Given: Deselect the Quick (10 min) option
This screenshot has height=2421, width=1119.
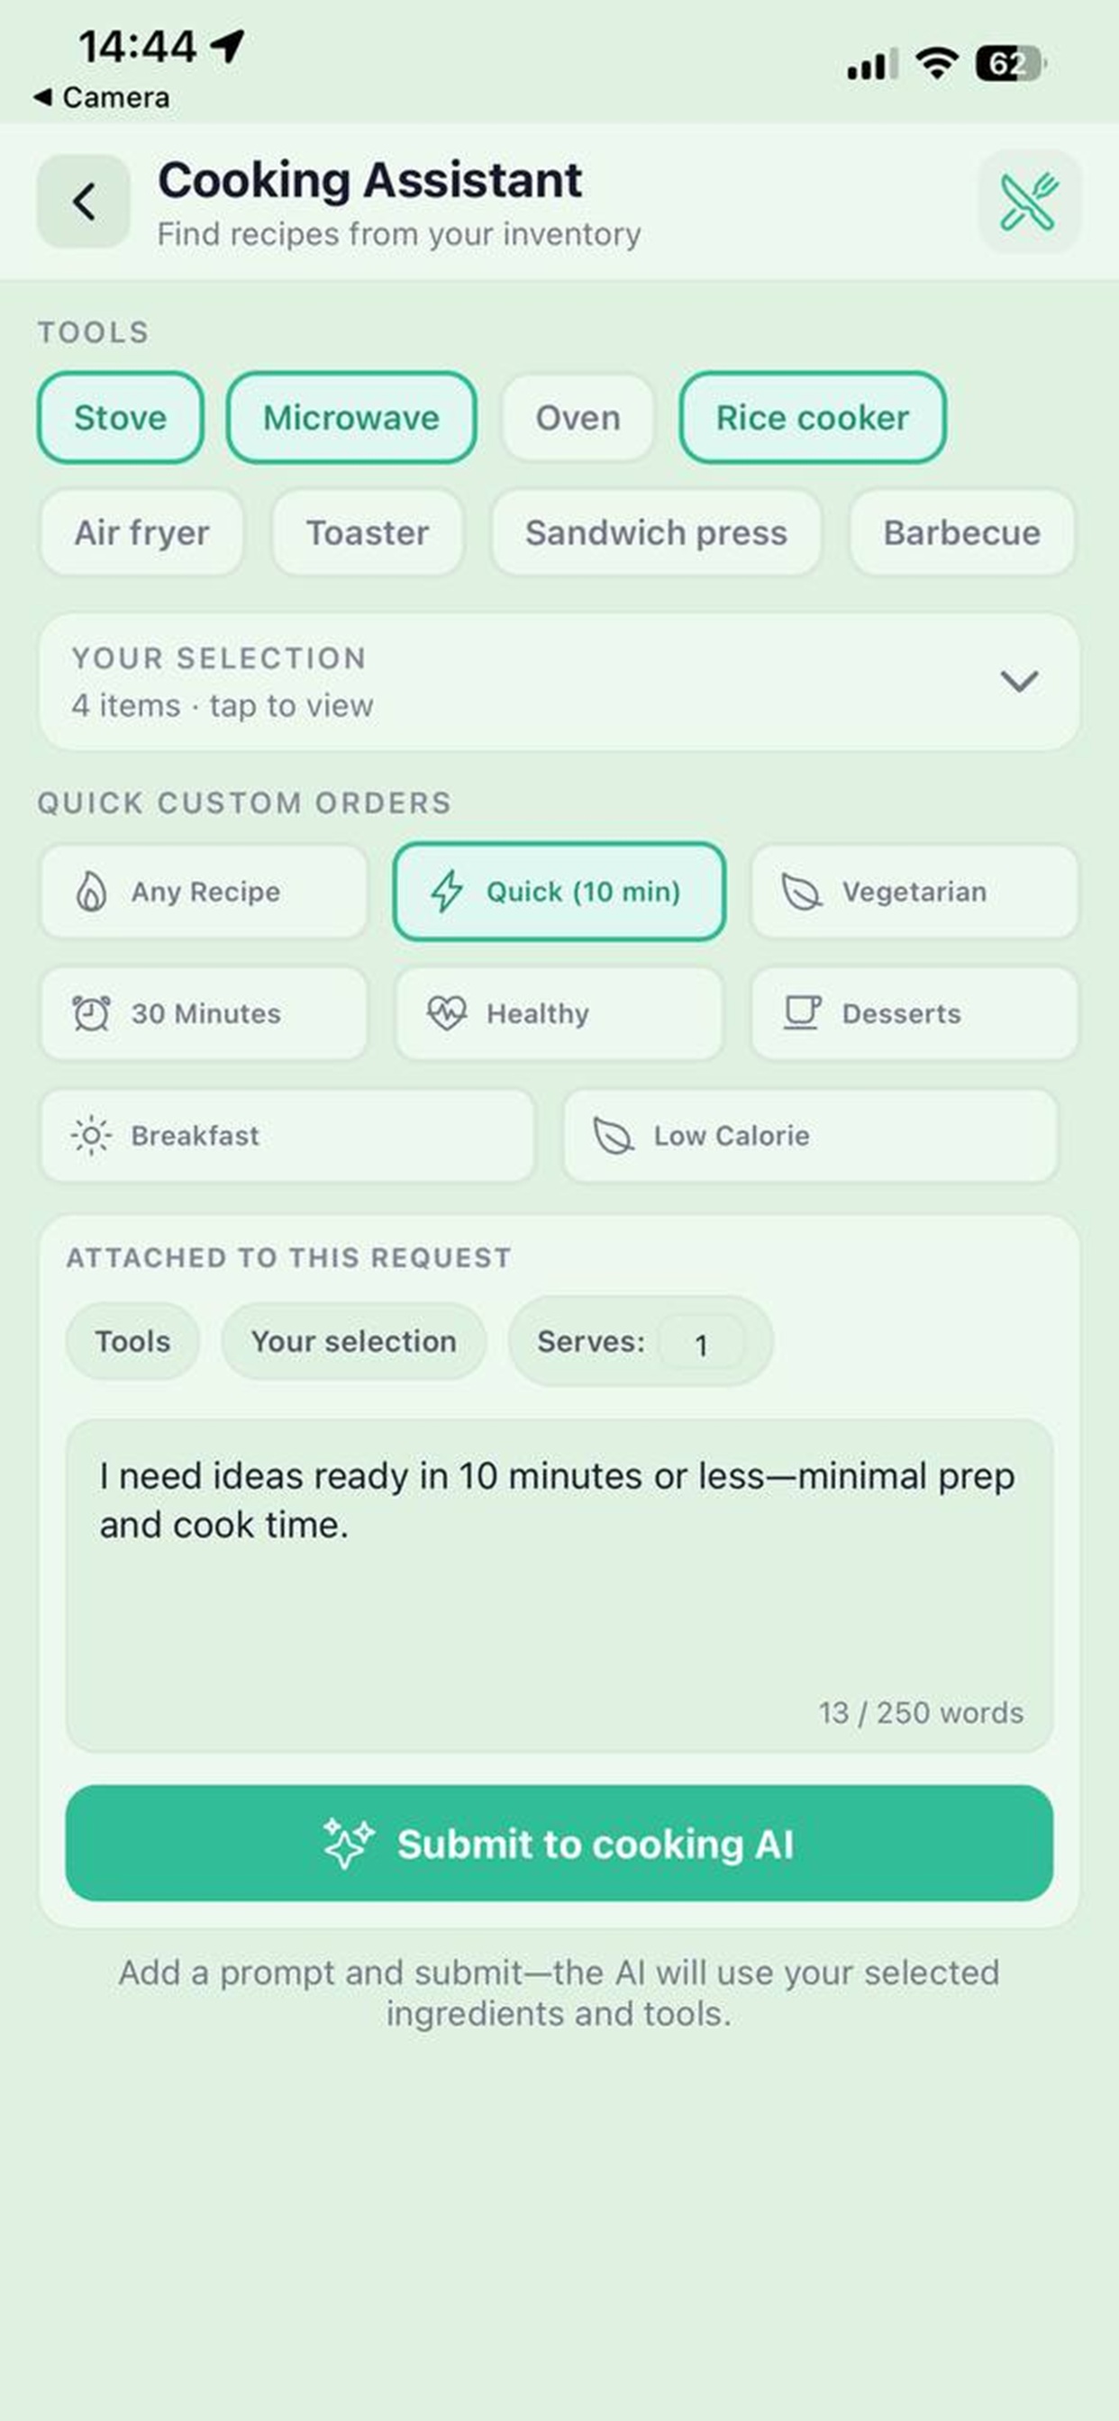Looking at the screenshot, I should click(559, 891).
